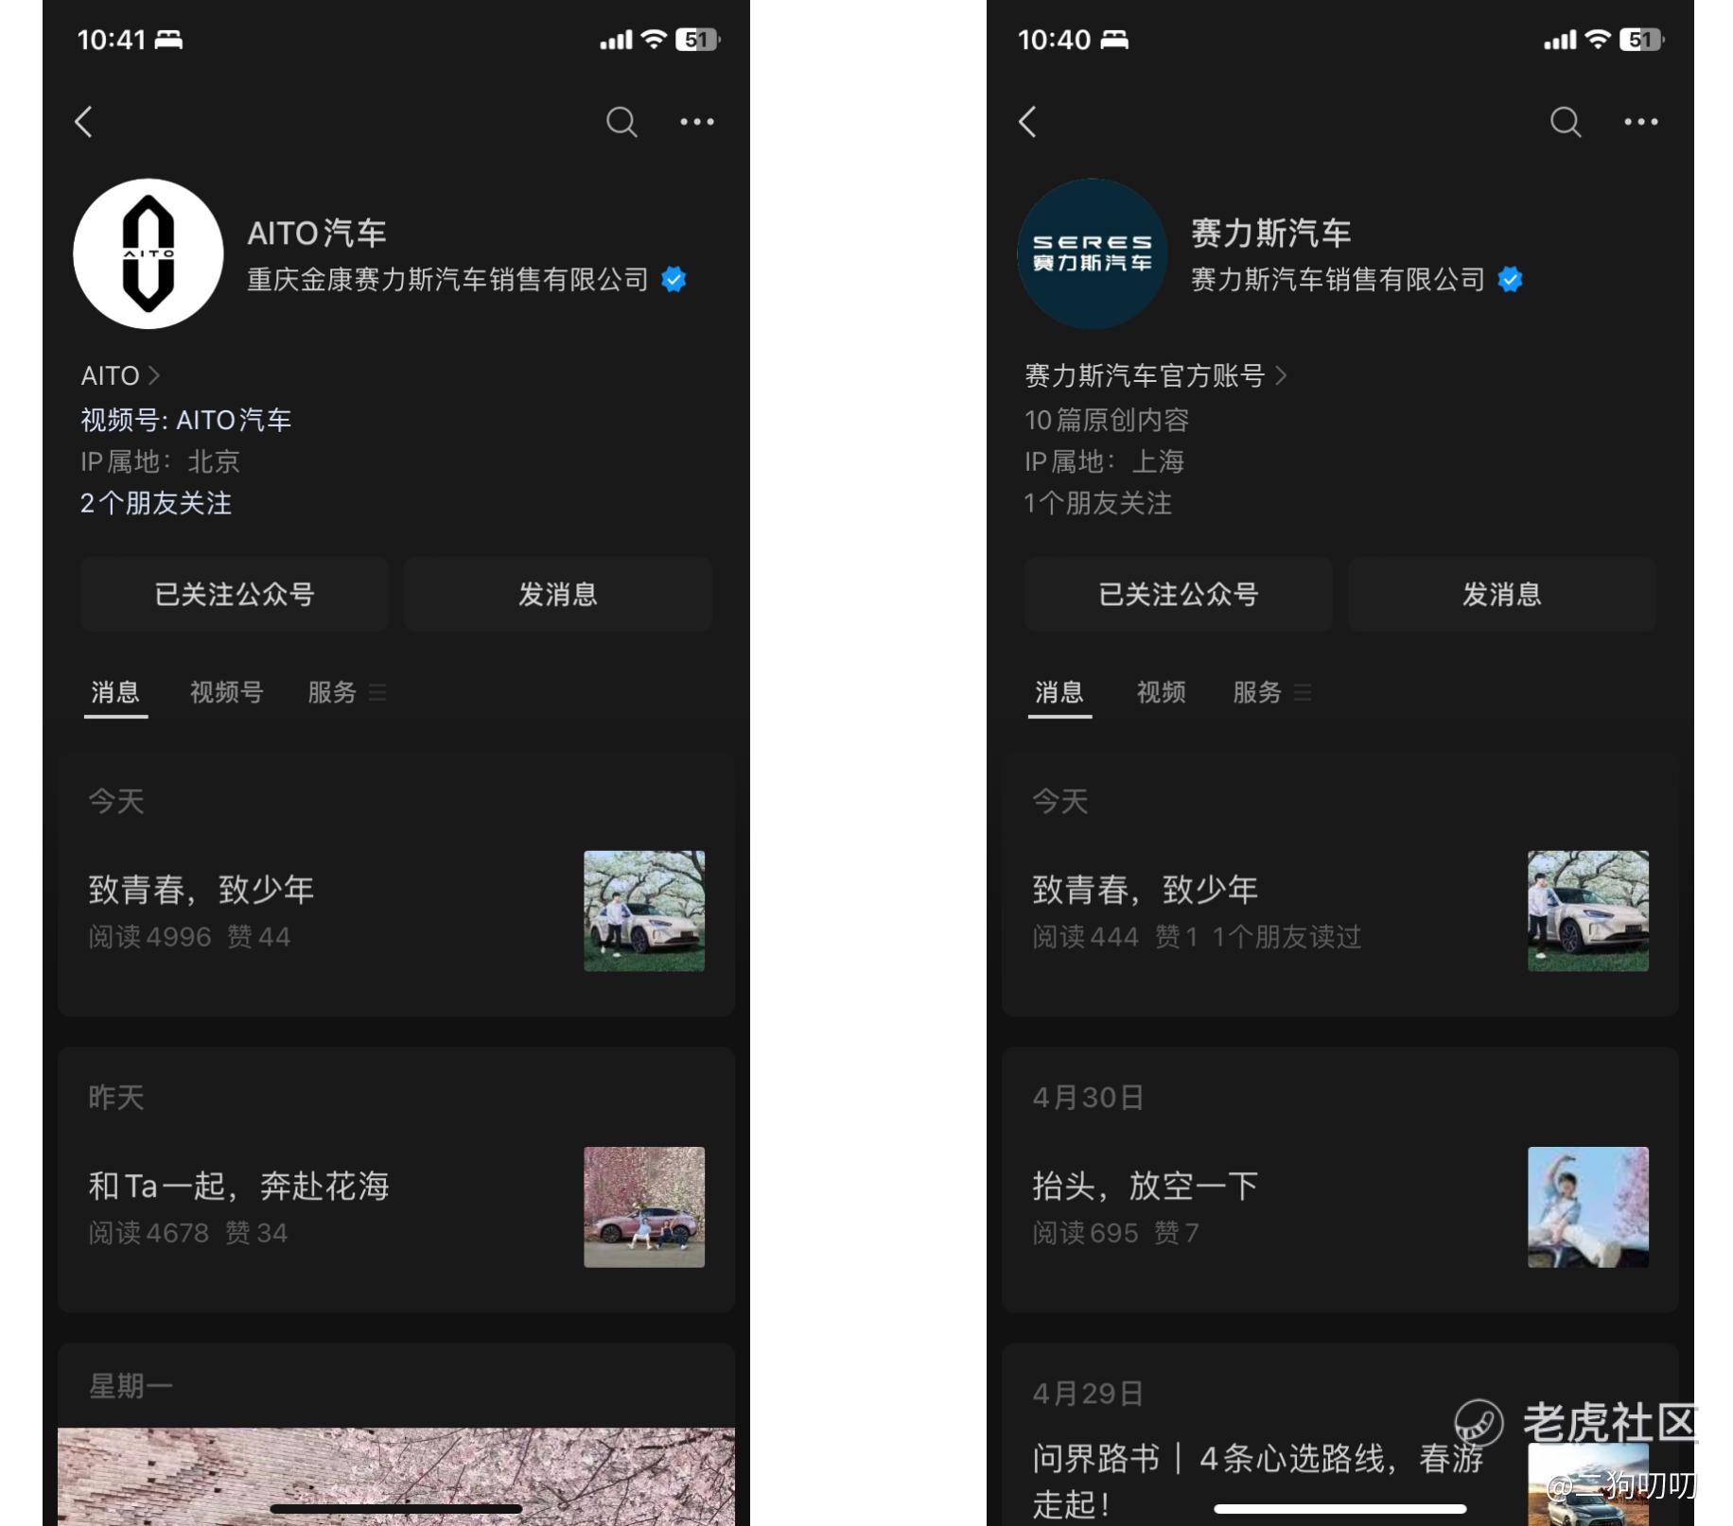Open search on 赛力斯汽车 profile
This screenshot has width=1733, height=1526.
click(x=1566, y=122)
